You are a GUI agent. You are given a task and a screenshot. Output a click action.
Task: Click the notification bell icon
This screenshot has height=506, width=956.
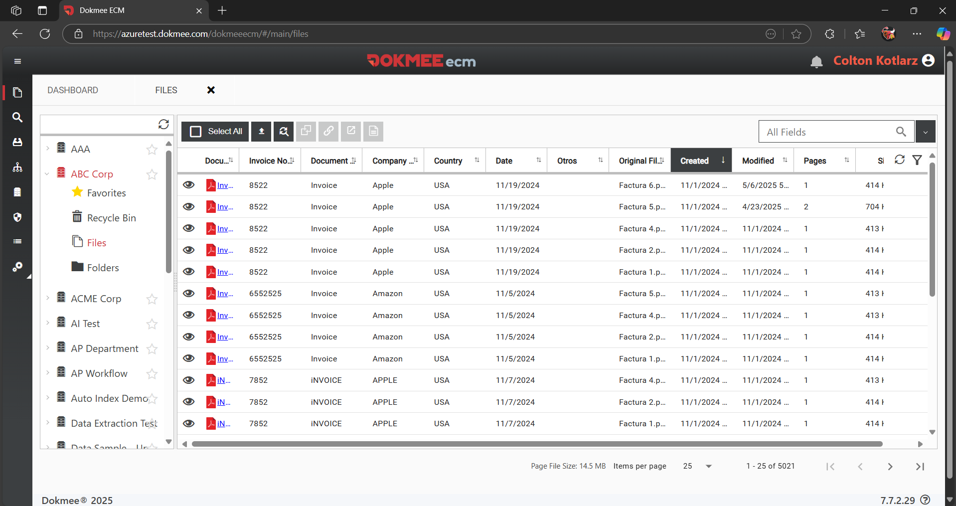pos(816,62)
